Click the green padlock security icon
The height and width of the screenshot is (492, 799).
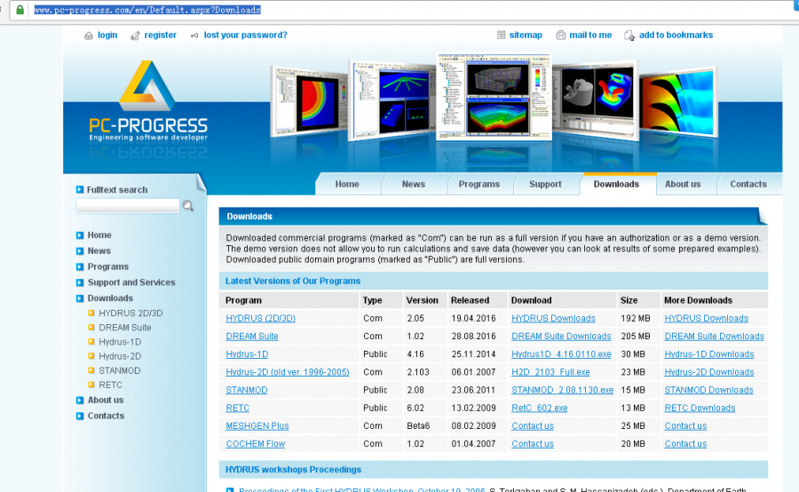pyautogui.click(x=20, y=10)
